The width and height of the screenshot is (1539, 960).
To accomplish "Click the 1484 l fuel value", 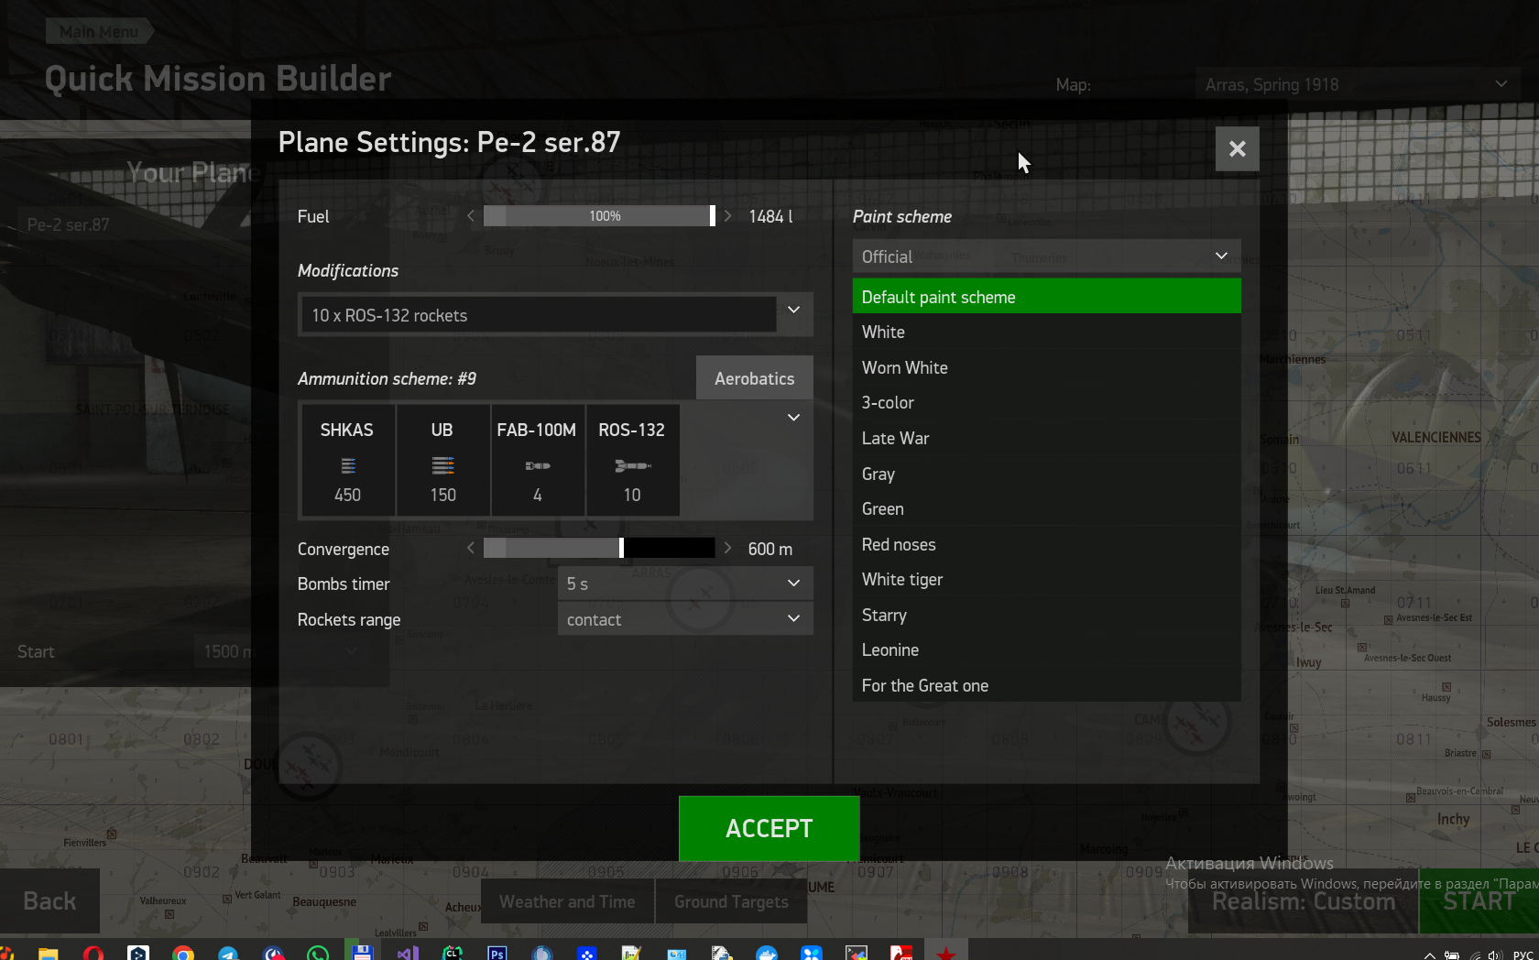I will coord(770,216).
